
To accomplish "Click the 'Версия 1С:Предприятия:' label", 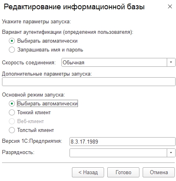I will [32, 141].
